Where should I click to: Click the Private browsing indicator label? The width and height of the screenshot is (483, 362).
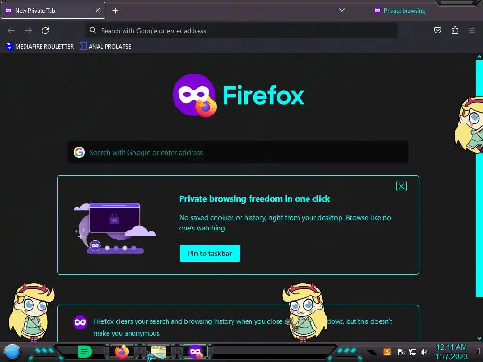(400, 11)
